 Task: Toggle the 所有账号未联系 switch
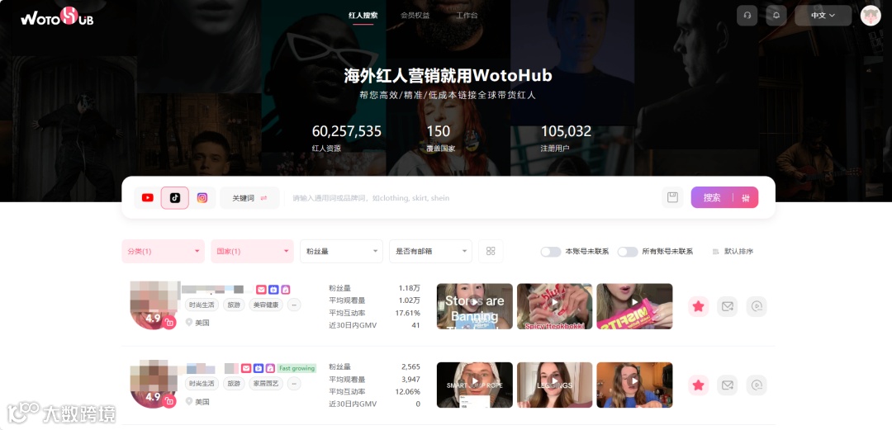point(628,252)
